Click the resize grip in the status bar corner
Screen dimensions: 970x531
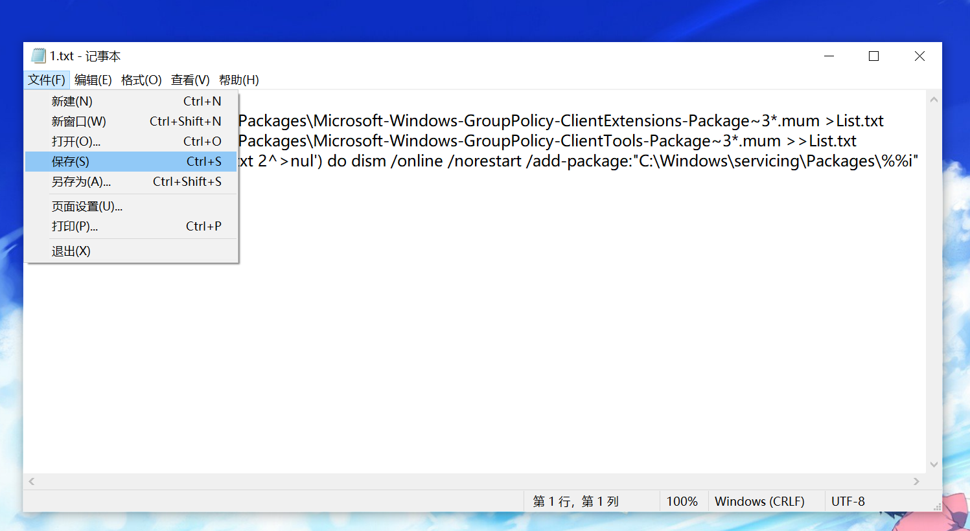click(x=937, y=507)
